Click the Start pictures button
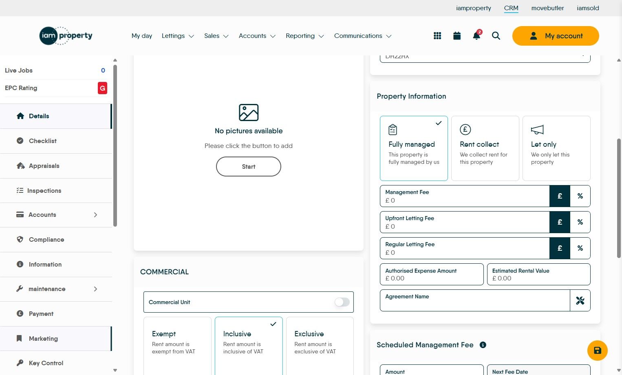Image resolution: width=622 pixels, height=375 pixels. click(249, 167)
